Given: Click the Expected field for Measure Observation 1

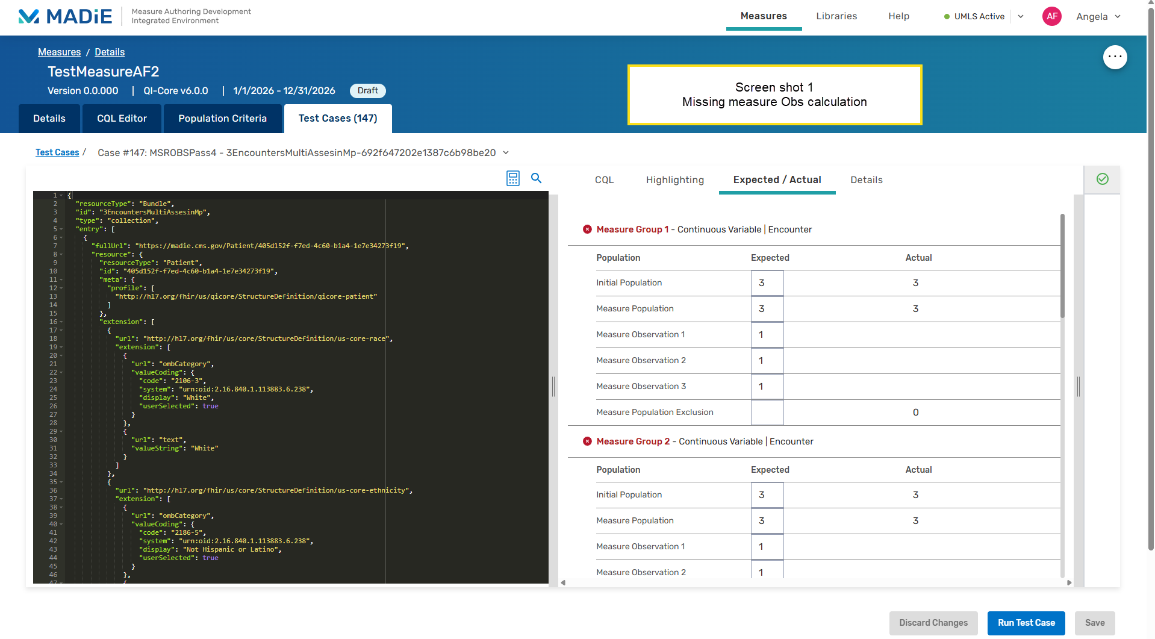Looking at the screenshot, I should 767,335.
